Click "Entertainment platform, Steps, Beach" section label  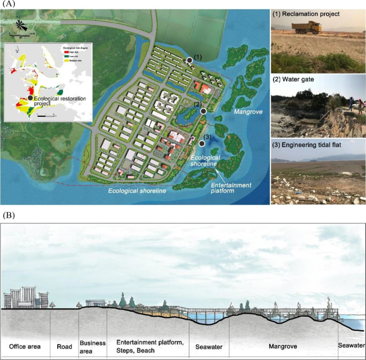[150, 346]
